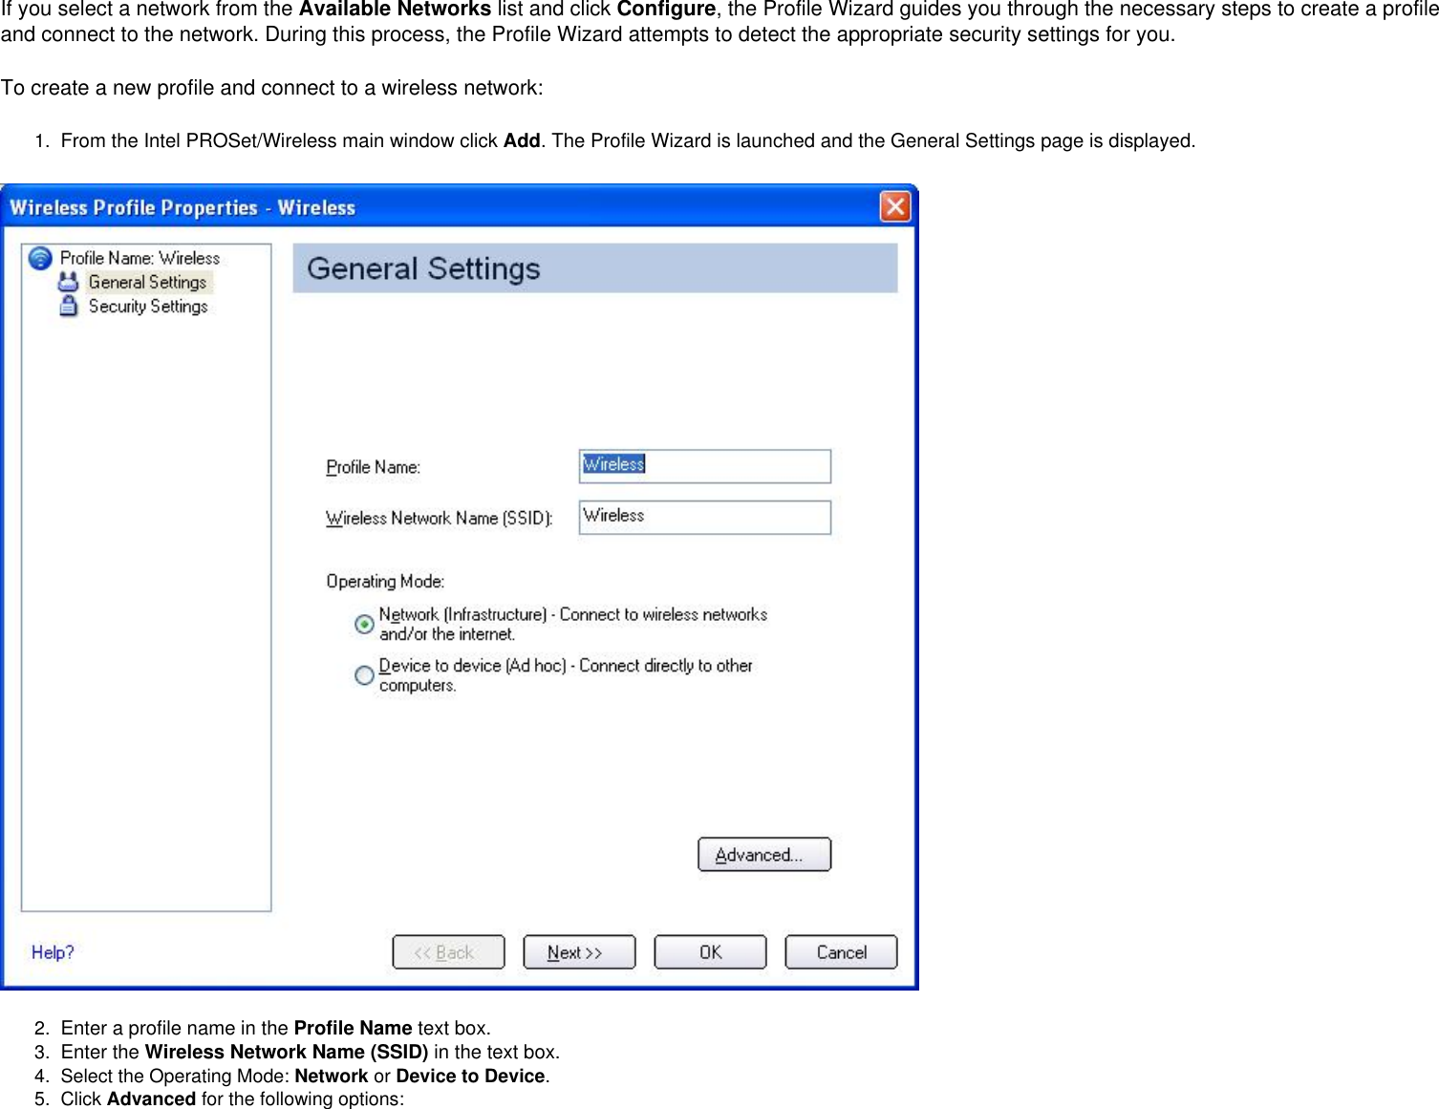The height and width of the screenshot is (1109, 1439).
Task: Click into the Profile Name text box
Action: [705, 466]
